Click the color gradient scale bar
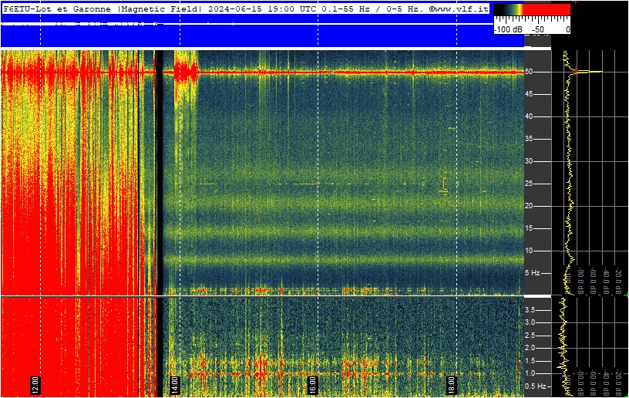The width and height of the screenshot is (629, 398). tap(532, 10)
